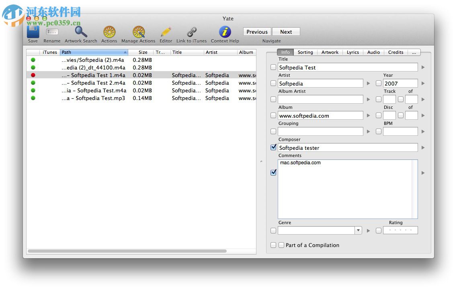Open the Lyrics tab
Screen dimensions: 457x290
(x=352, y=52)
